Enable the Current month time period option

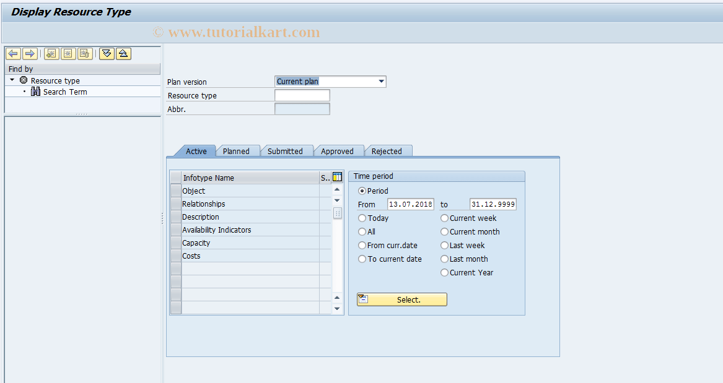(x=444, y=231)
